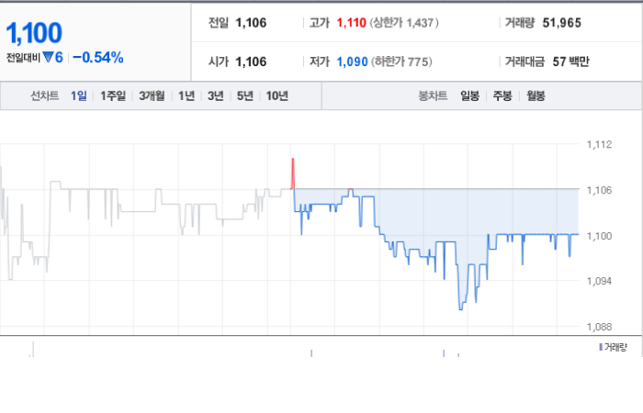Viewport: 643px width, 413px height.
Task: Choose the 3년 chart range
Action: click(x=215, y=95)
